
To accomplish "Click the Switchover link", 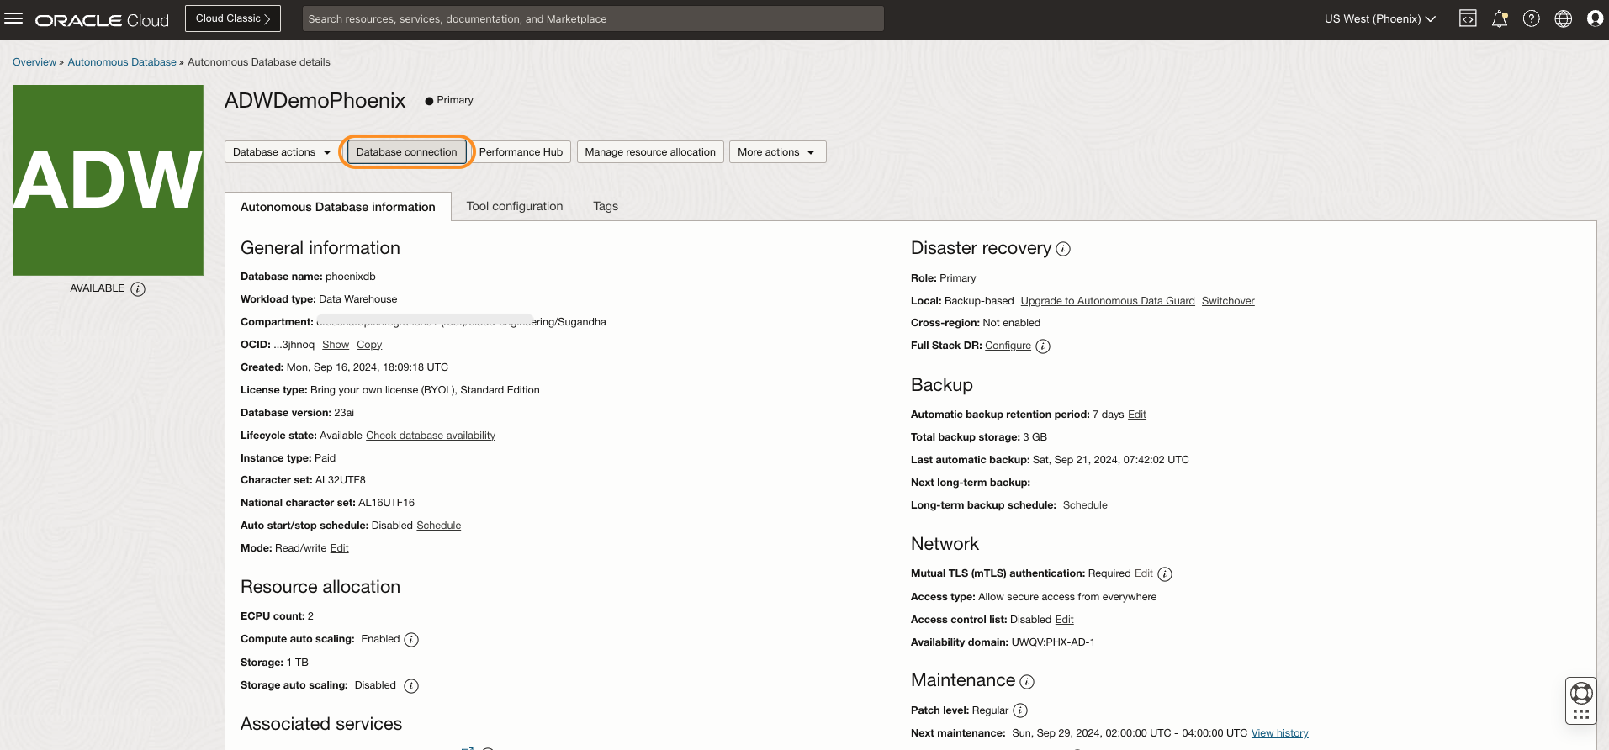I will pos(1228,301).
